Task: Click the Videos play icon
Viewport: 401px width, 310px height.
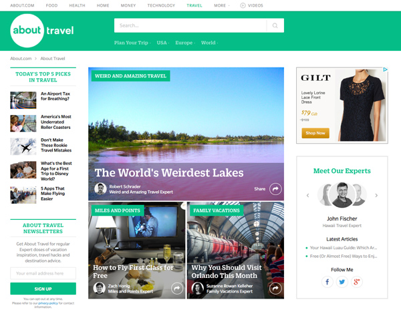Action: (x=243, y=5)
